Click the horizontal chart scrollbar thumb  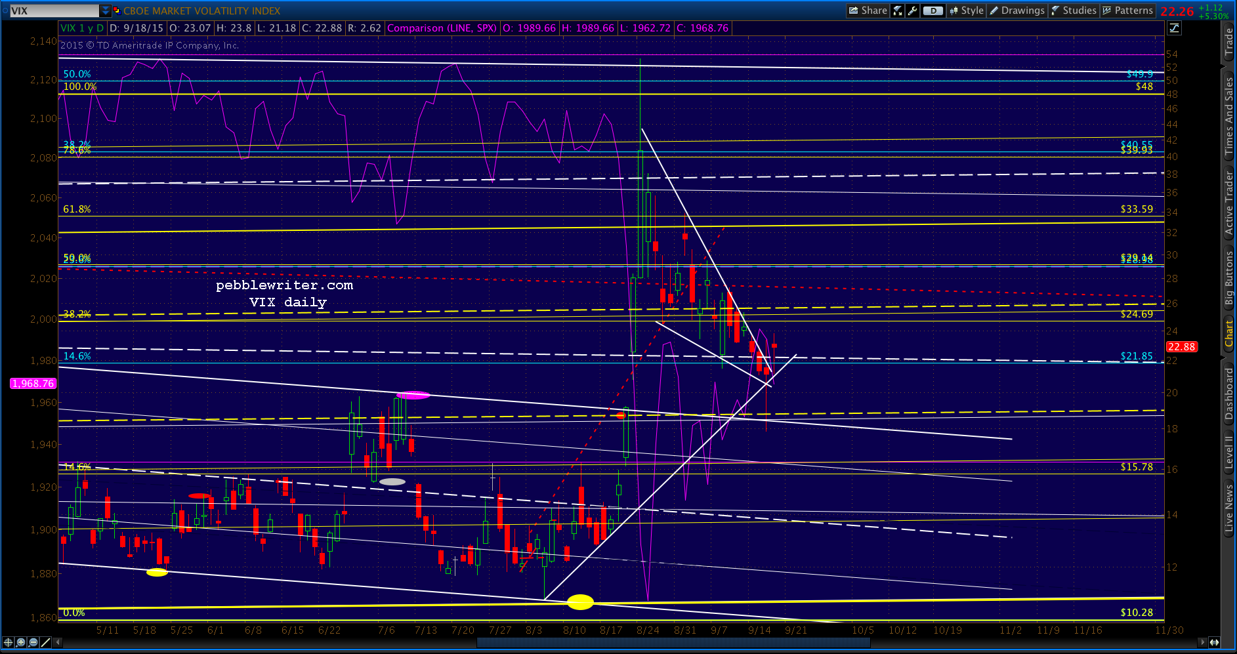673,642
